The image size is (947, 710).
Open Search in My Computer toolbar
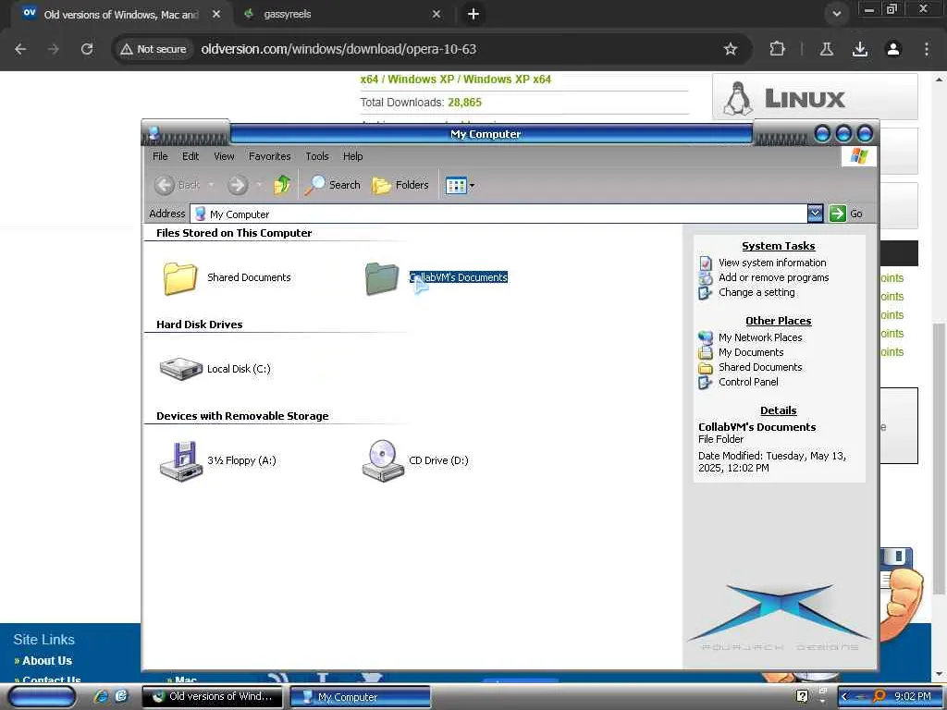point(332,185)
